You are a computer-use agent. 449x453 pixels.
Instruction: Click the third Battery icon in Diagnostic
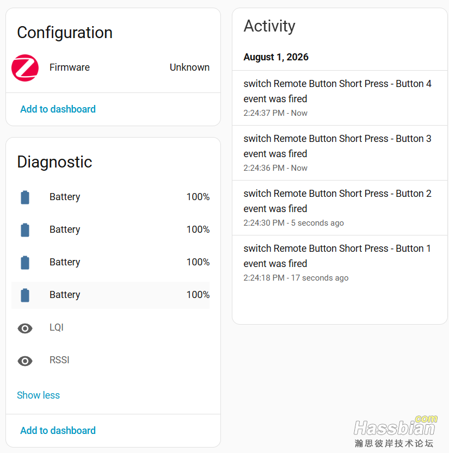(x=25, y=263)
